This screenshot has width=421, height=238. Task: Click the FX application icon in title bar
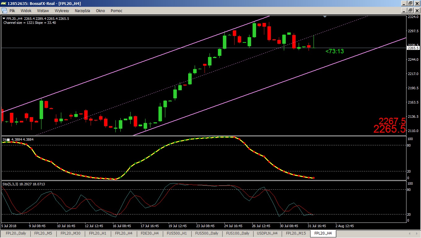(x=3, y=3)
